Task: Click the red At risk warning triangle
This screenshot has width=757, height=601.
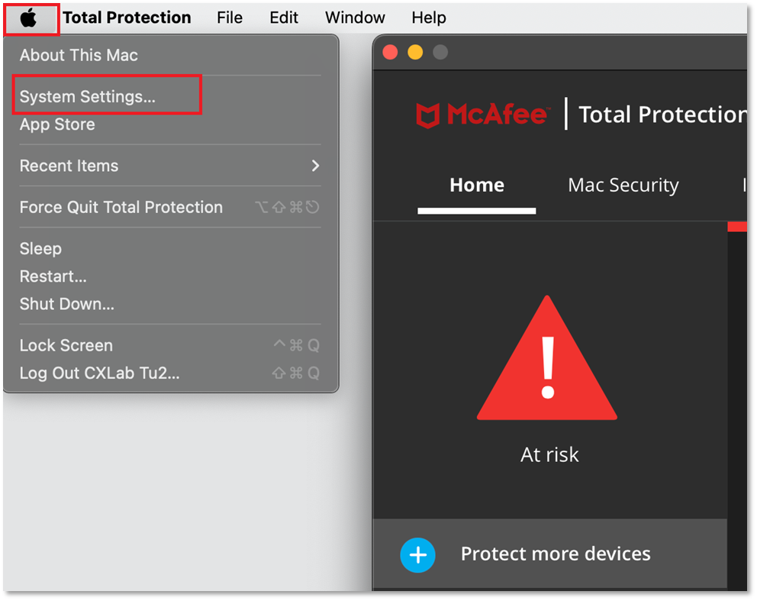Action: point(547,359)
